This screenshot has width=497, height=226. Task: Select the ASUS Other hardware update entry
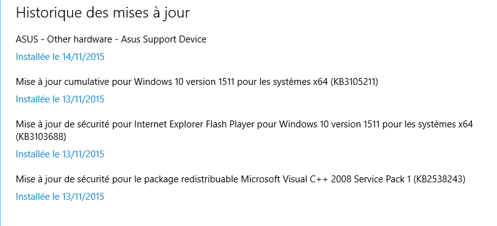pos(111,39)
